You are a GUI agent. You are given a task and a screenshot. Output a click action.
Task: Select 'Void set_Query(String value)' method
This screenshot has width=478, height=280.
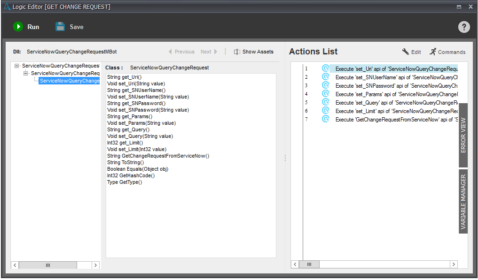tap(140, 136)
